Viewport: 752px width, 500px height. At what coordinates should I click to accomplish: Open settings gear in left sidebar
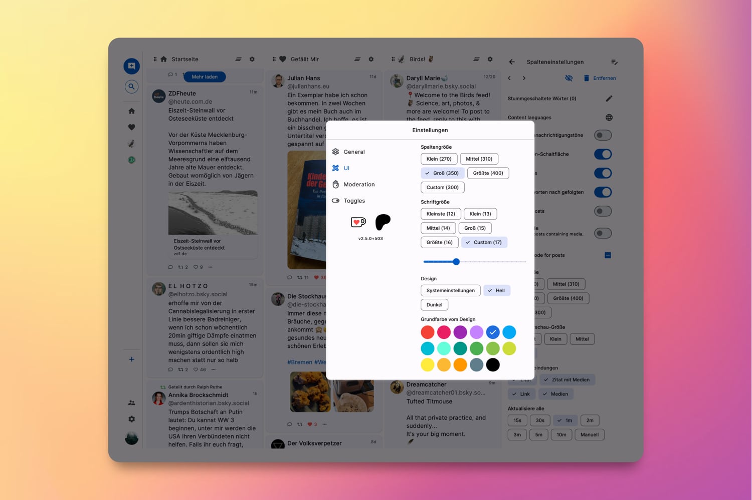click(x=131, y=419)
